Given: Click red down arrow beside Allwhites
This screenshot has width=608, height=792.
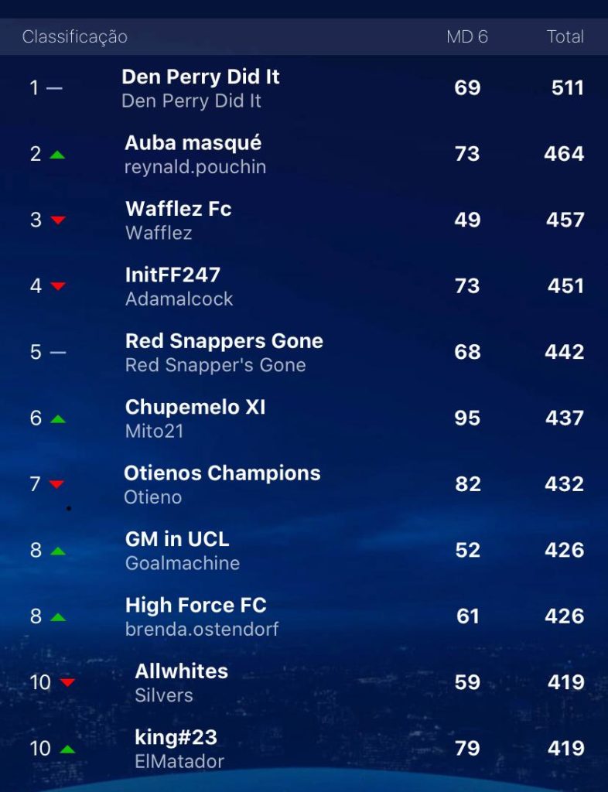Looking at the screenshot, I should [67, 683].
